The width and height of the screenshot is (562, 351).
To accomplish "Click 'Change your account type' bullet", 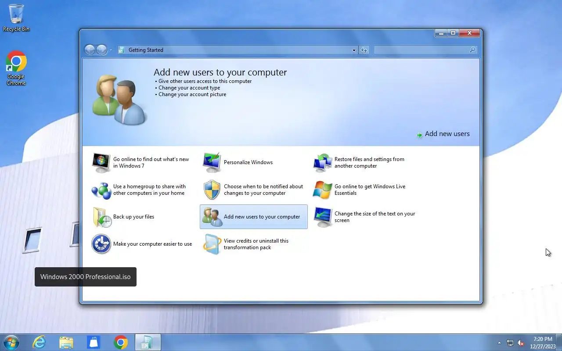I will point(189,88).
